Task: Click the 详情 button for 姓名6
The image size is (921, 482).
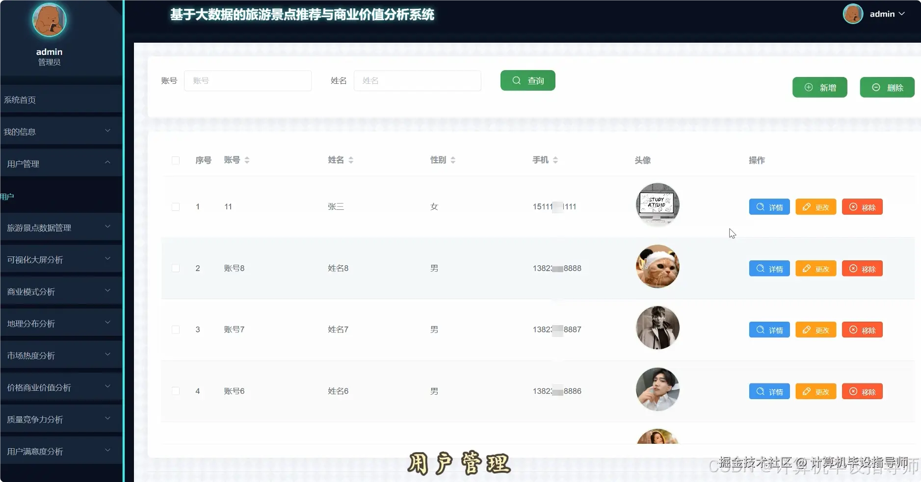Action: (768, 391)
